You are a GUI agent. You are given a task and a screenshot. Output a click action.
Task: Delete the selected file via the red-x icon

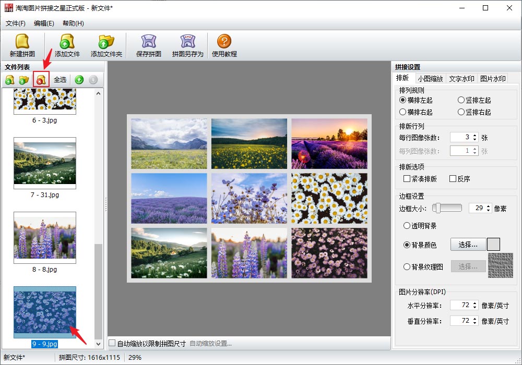tap(41, 80)
